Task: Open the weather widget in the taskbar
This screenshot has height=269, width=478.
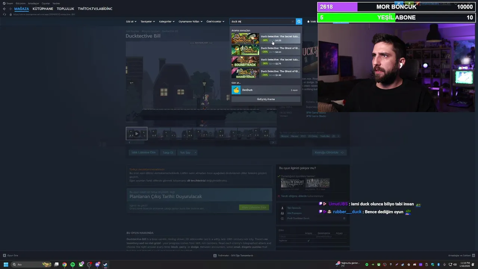Action: pyautogui.click(x=348, y=265)
